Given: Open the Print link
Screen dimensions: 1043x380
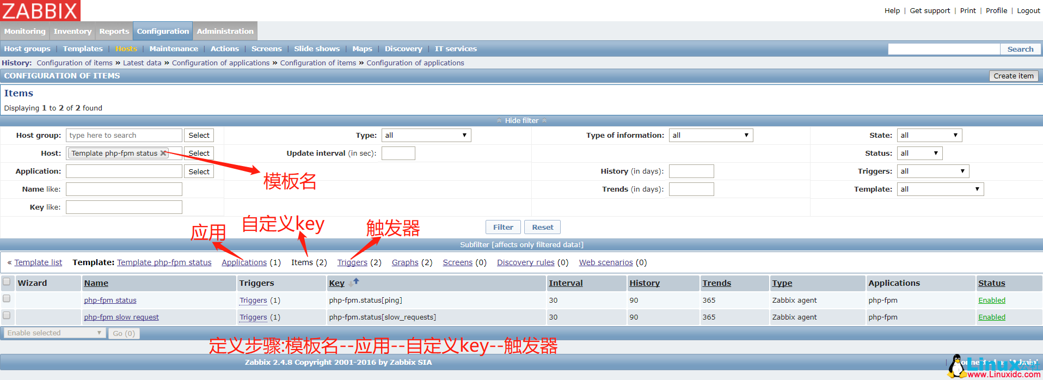Looking at the screenshot, I should pyautogui.click(x=968, y=10).
